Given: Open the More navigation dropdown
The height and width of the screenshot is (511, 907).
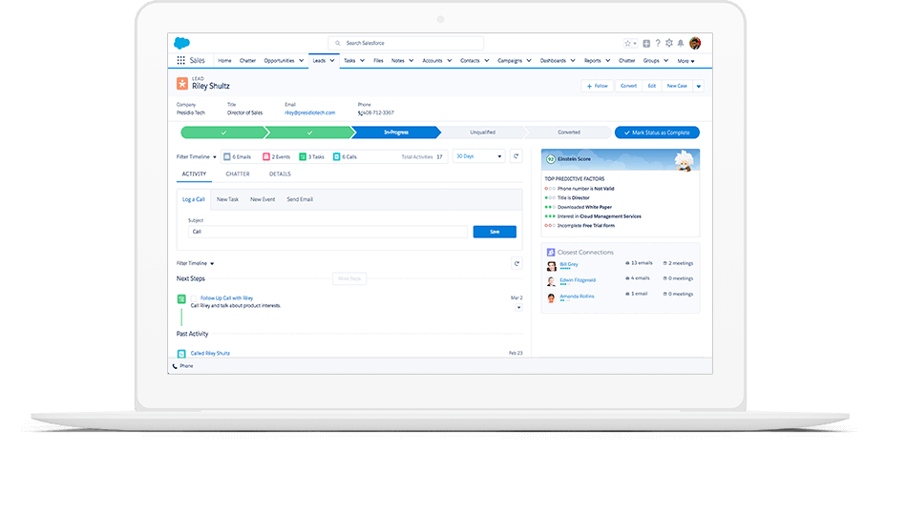Looking at the screenshot, I should pyautogui.click(x=686, y=61).
